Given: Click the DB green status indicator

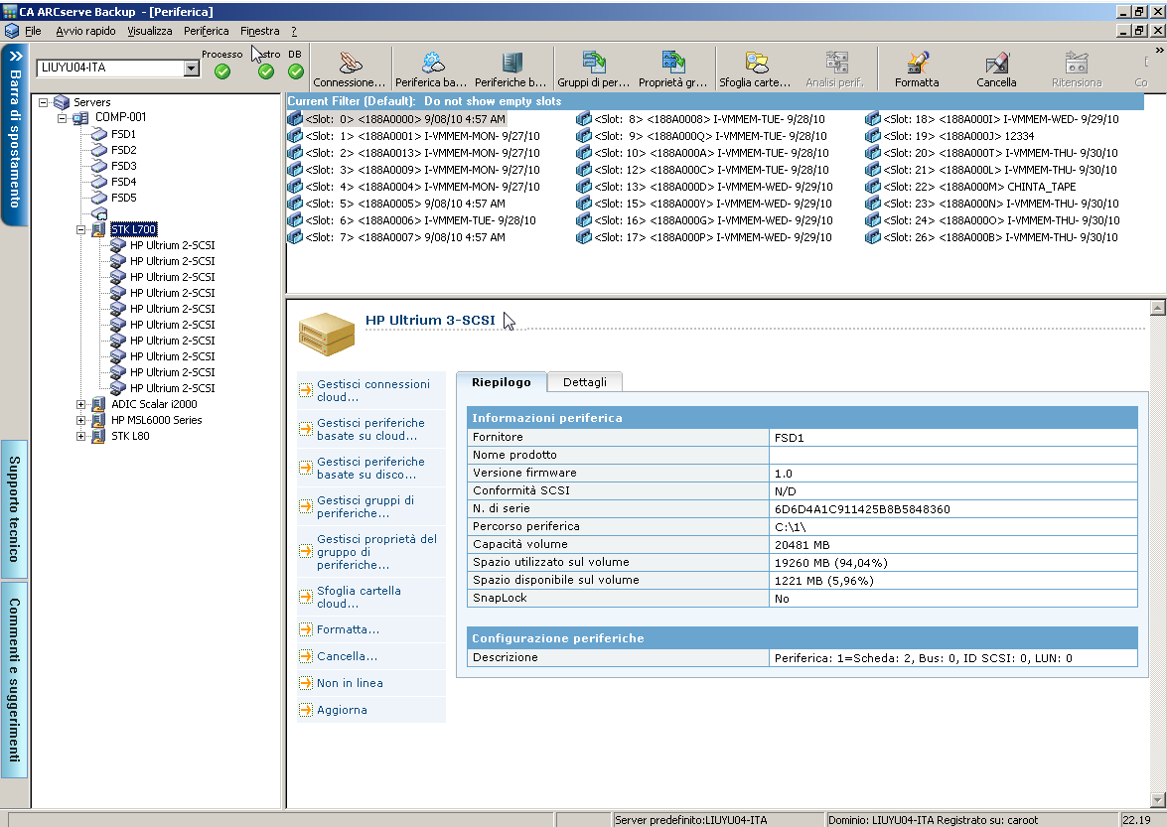Looking at the screenshot, I should point(296,71).
